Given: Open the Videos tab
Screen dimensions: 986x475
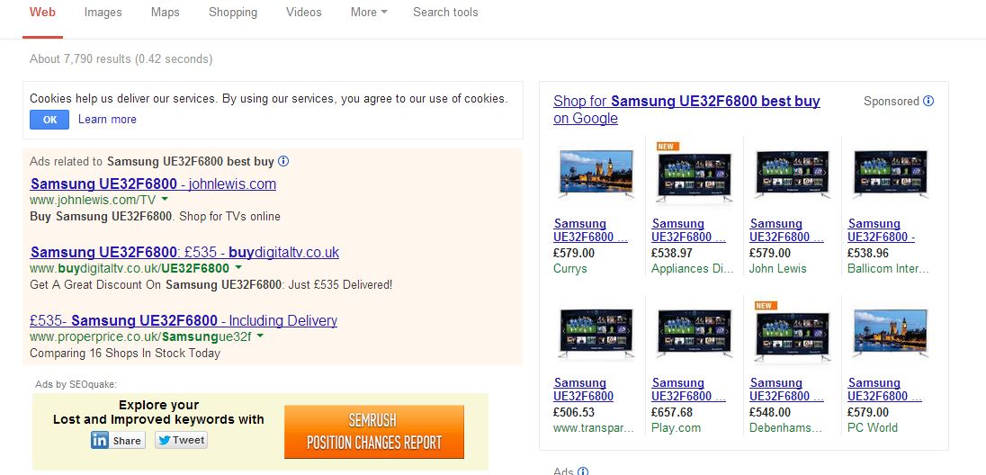Looking at the screenshot, I should tap(304, 12).
